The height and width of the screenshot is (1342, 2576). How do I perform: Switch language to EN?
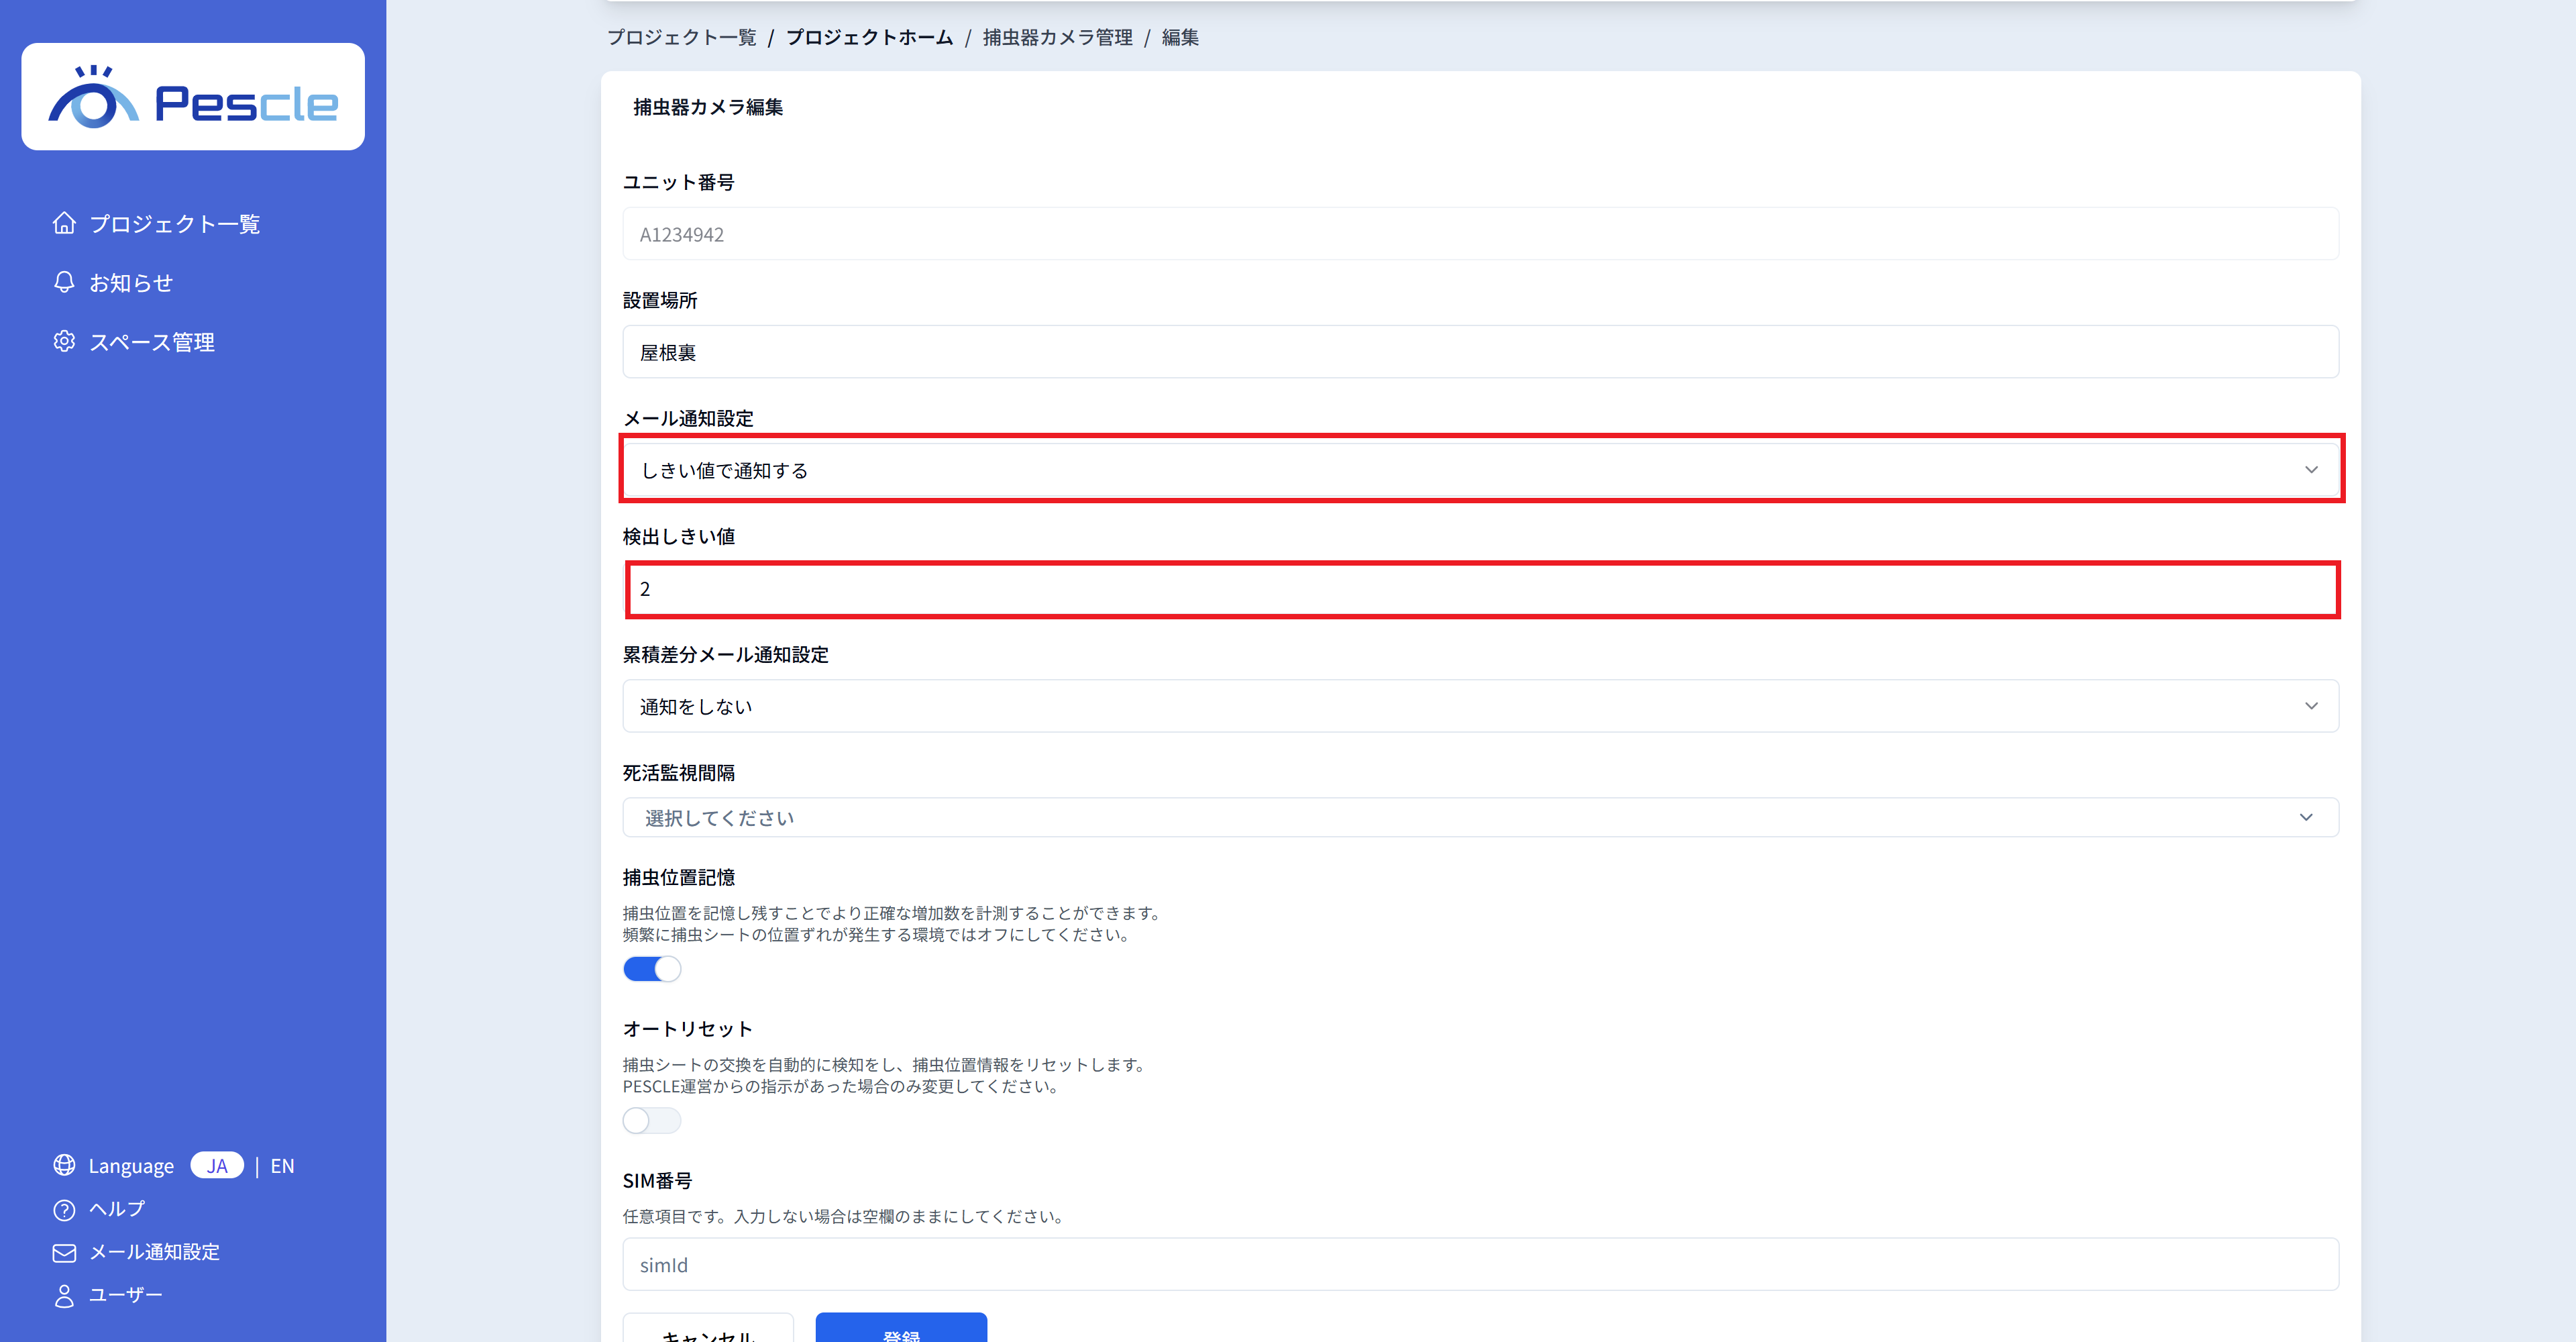(282, 1166)
